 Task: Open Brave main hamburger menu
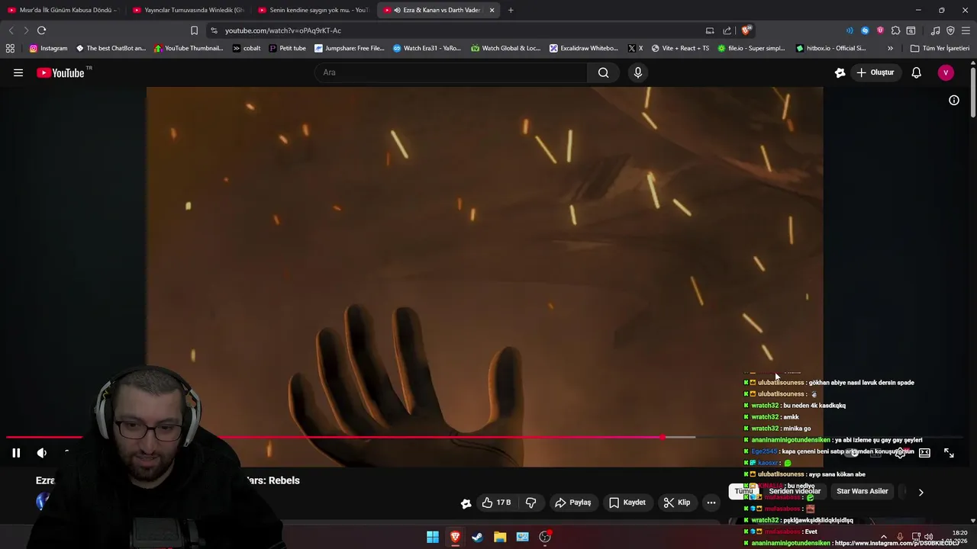pyautogui.click(x=966, y=30)
